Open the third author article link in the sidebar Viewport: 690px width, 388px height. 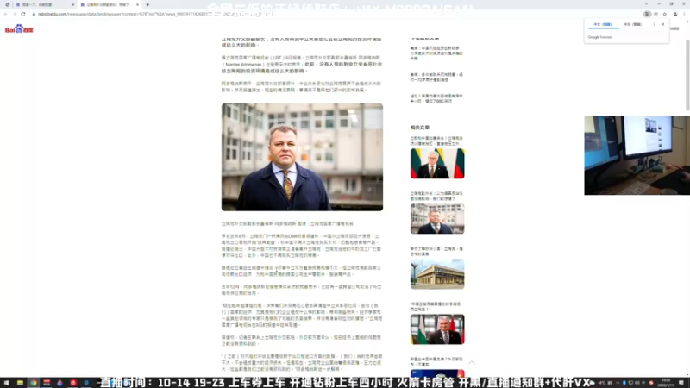[436, 98]
